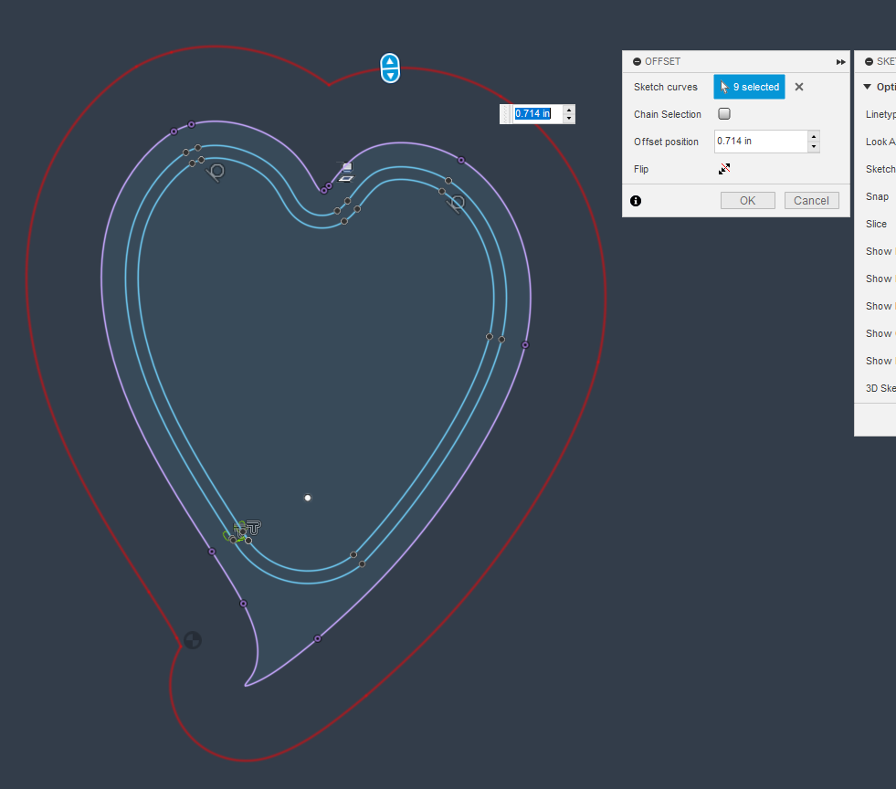Click the Look At option in Sketch Palette
Viewport: 896px width, 789px height.
[880, 142]
